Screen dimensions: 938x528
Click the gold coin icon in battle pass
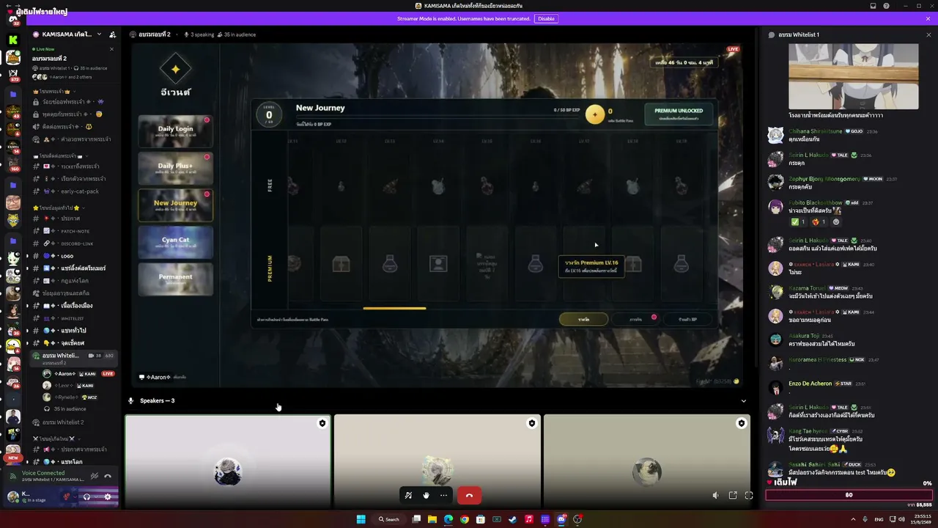pos(595,114)
